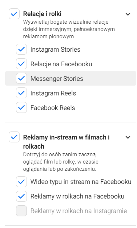The image size is (137, 228).
Task: Click the Instagram Stories label text
Action: pyautogui.click(x=55, y=50)
